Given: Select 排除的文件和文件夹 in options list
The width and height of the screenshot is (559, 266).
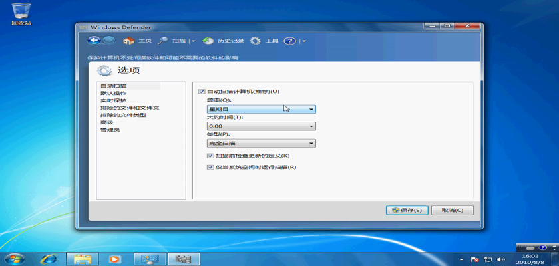Looking at the screenshot, I should tap(130, 108).
